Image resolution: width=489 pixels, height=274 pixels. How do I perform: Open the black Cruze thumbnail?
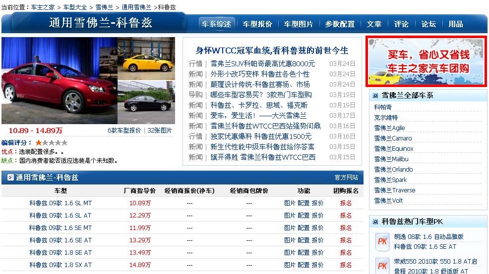[146, 102]
